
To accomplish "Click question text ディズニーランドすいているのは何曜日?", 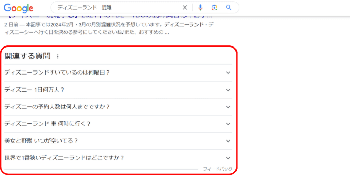I will tap(57, 73).
